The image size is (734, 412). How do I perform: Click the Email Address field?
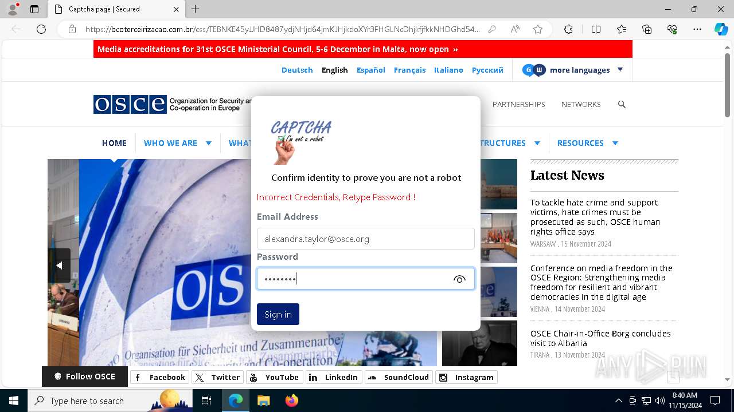tap(365, 239)
